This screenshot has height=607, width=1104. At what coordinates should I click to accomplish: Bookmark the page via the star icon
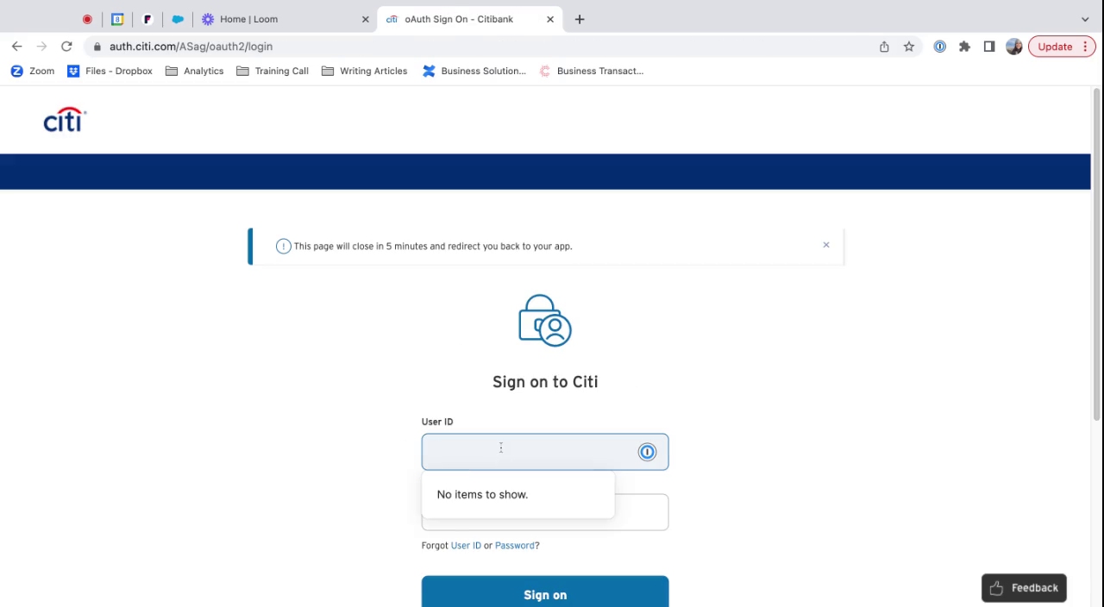[x=909, y=47]
